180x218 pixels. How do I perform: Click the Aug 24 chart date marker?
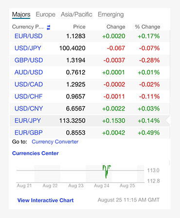pyautogui.click(x=102, y=186)
